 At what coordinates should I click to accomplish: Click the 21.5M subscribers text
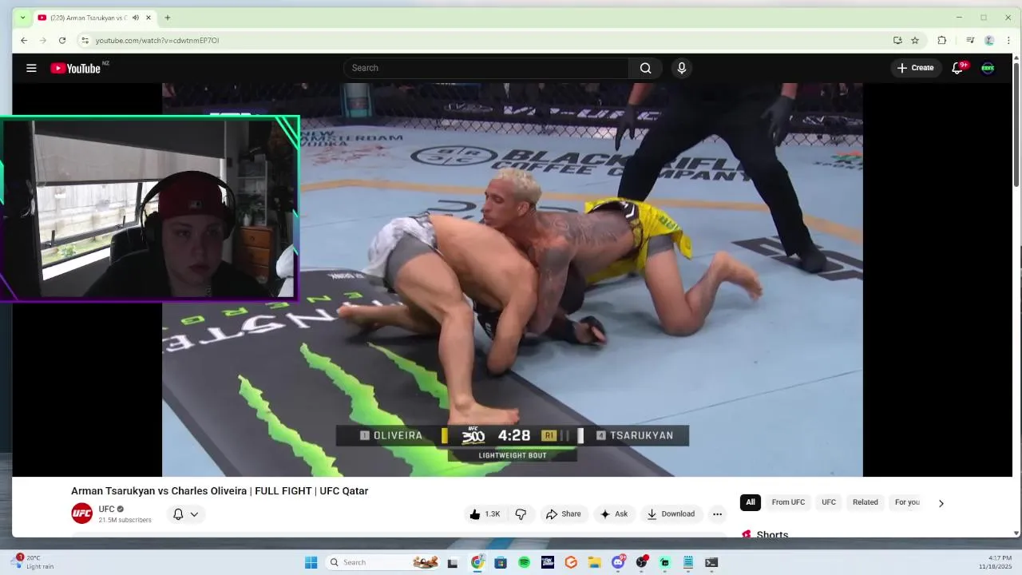pyautogui.click(x=125, y=520)
